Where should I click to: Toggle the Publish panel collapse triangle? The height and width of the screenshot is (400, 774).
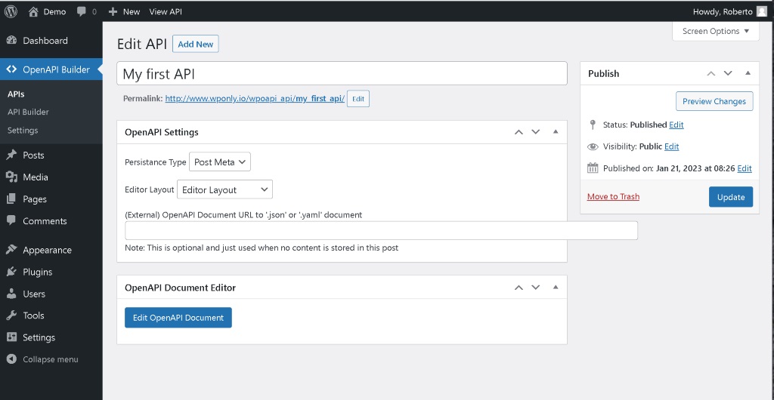(748, 73)
